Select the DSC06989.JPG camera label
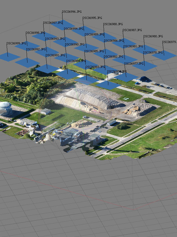177x237 pixels. (x=95, y=34)
